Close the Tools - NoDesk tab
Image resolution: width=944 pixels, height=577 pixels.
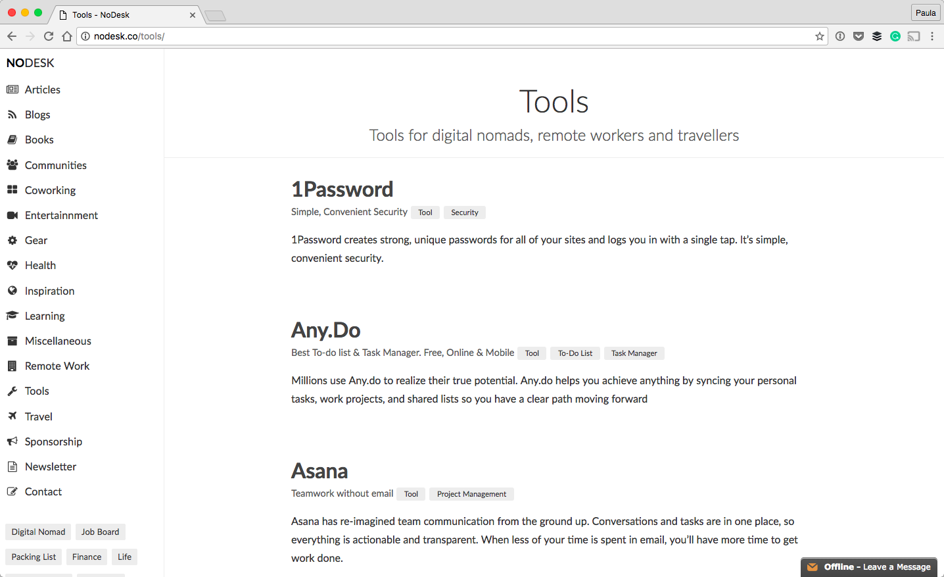tap(193, 15)
